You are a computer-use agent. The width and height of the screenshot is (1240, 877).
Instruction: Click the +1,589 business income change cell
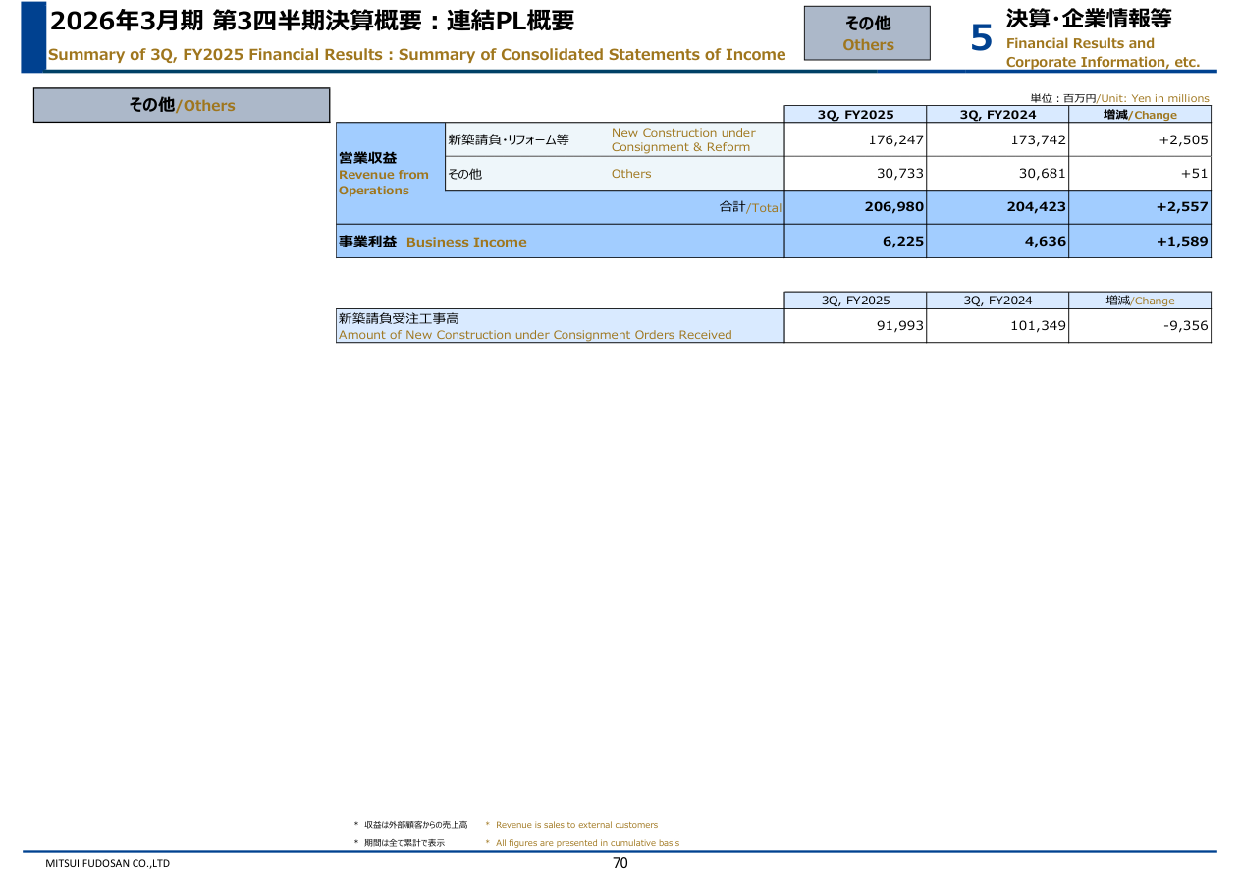tap(1139, 242)
